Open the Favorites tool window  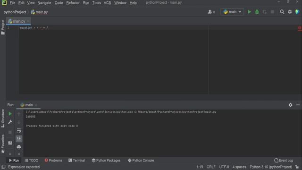(3, 144)
